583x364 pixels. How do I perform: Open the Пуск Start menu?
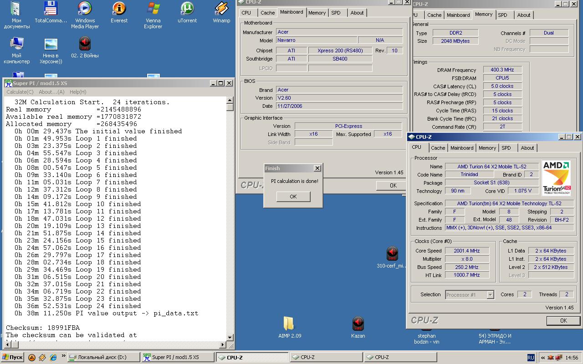click(12, 357)
